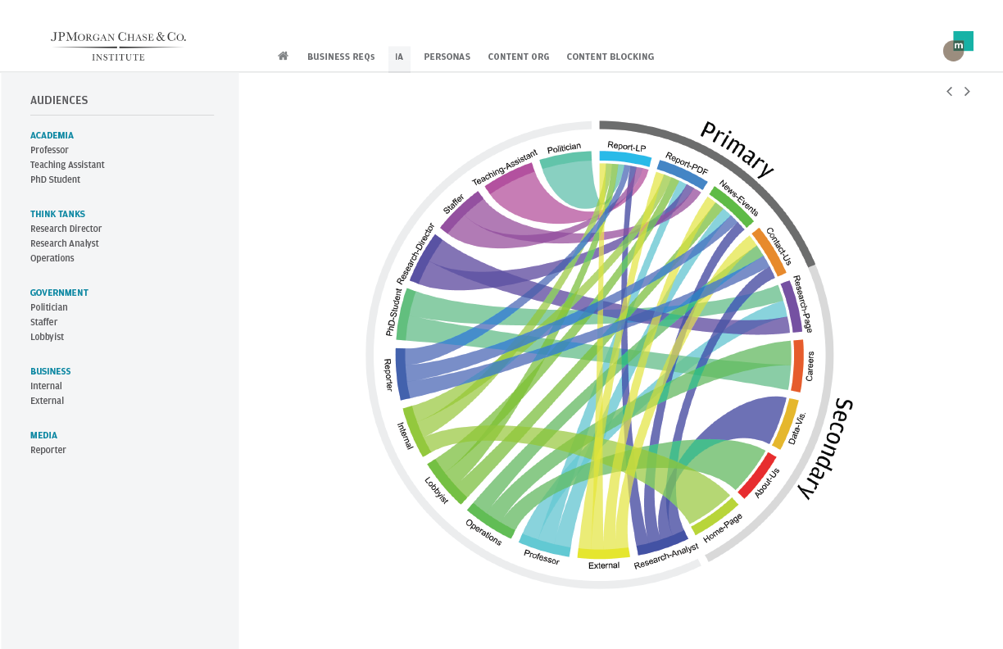1003x649 pixels.
Task: Select Professor in the Academia list
Action: coord(49,150)
